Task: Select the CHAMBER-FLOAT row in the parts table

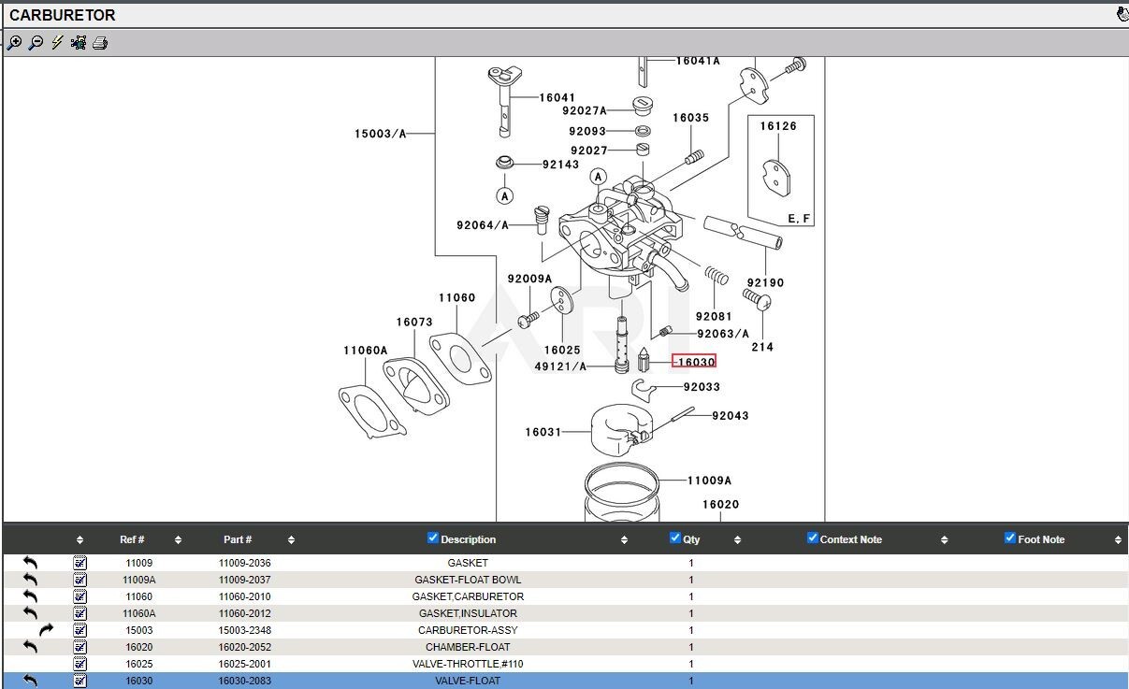Action: coord(468,647)
